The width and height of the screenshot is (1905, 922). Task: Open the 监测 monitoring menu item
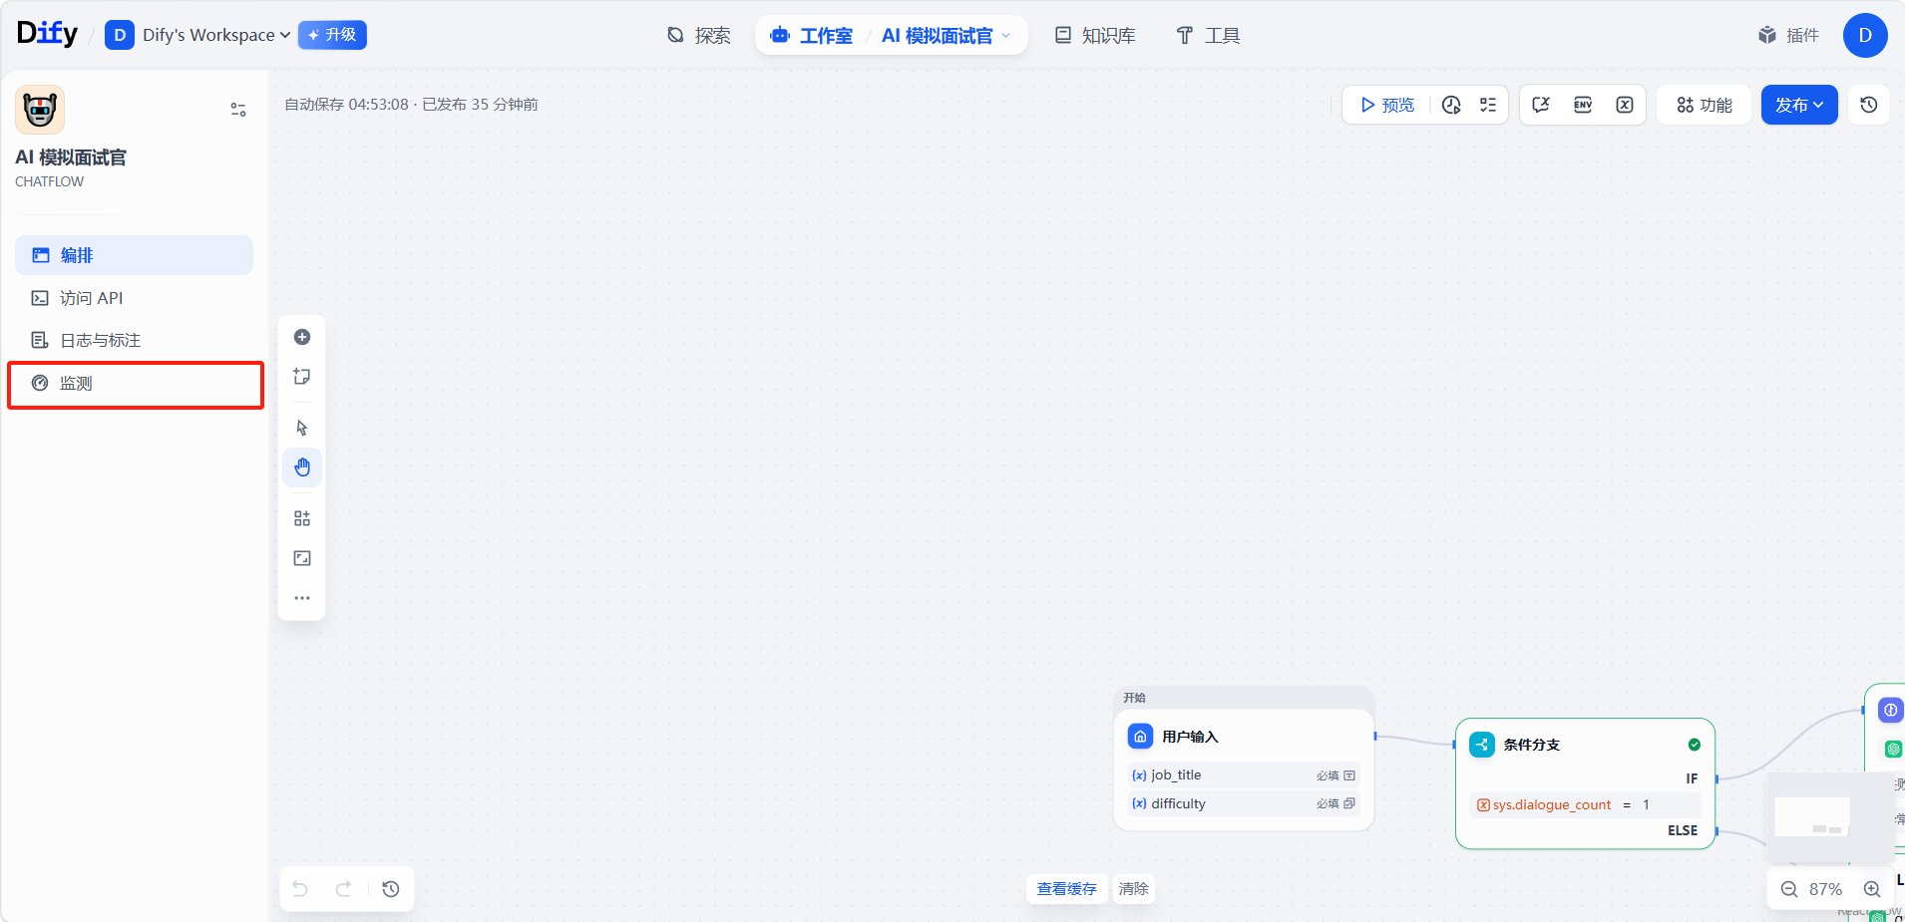tap(76, 384)
